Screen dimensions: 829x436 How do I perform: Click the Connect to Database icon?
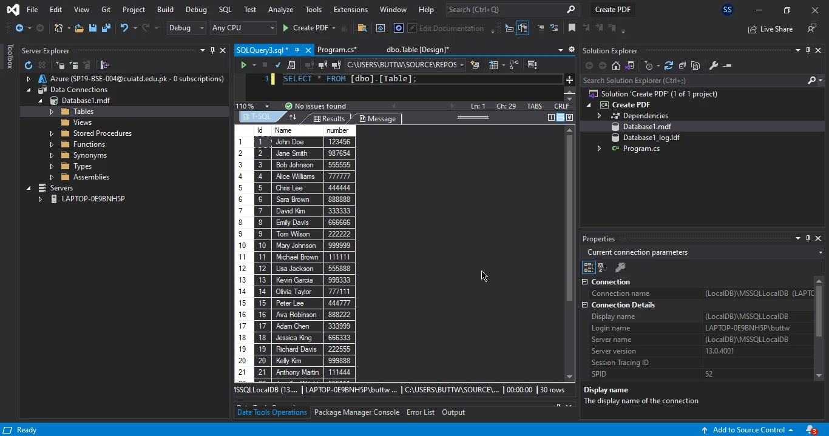pyautogui.click(x=59, y=65)
